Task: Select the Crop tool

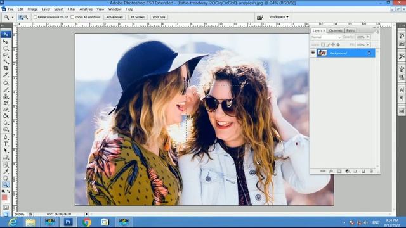Action: pyautogui.click(x=6, y=68)
